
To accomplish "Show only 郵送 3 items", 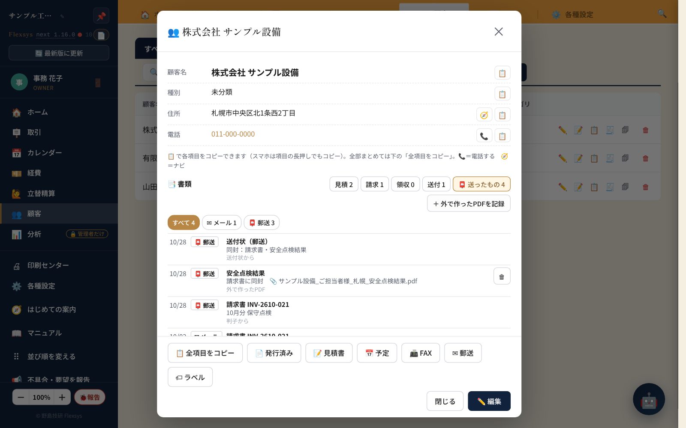I will tap(262, 223).
